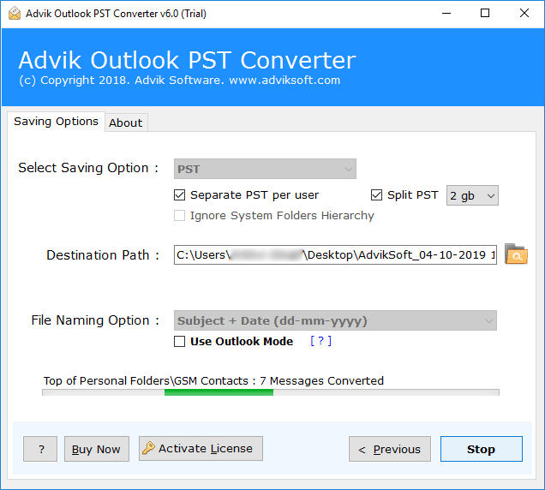Browse destination folder with folder icon
Screen dimensions: 545x490
click(x=516, y=254)
